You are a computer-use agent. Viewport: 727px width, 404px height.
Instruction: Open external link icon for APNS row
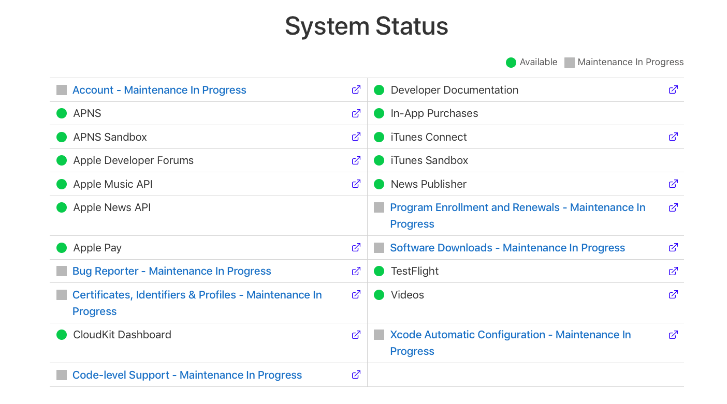coord(356,113)
